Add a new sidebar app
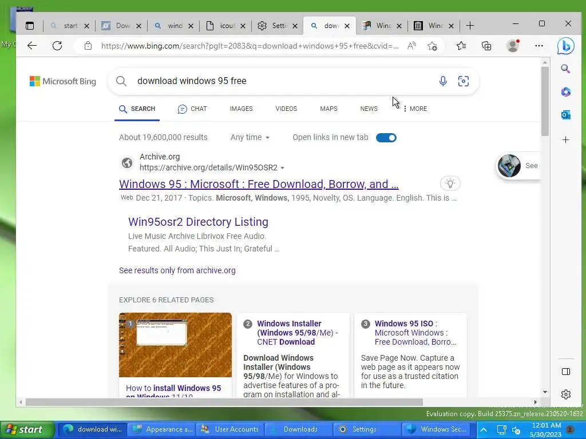The image size is (586, 439). [x=565, y=139]
